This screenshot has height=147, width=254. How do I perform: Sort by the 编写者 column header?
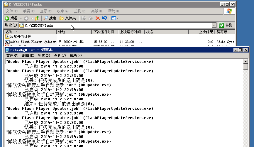[225, 32]
